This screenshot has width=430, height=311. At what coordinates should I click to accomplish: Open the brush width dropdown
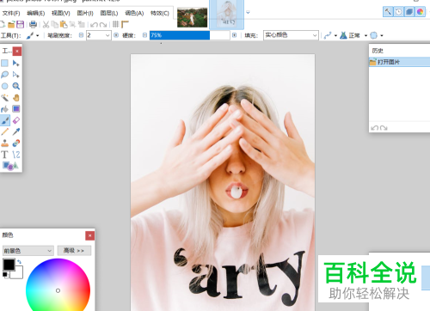click(107, 35)
